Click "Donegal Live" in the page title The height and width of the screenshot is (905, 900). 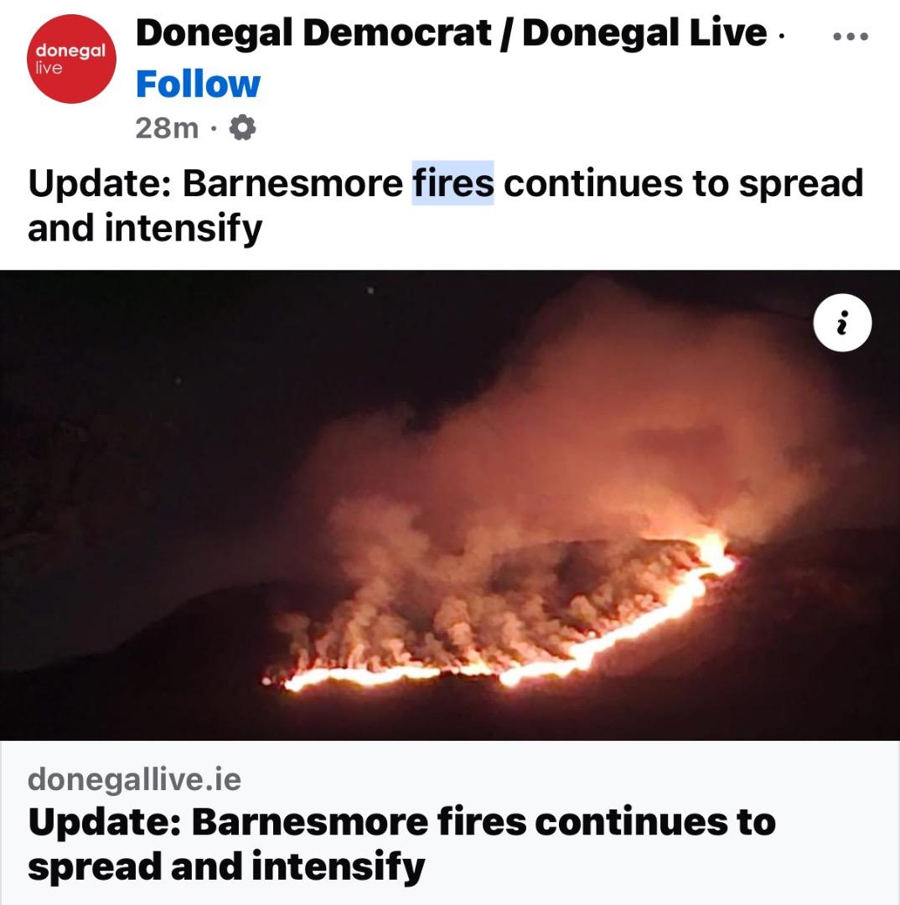(x=645, y=33)
